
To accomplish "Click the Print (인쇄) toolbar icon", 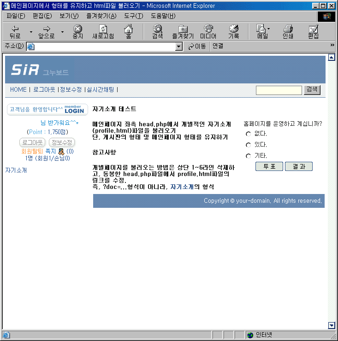I will point(288,31).
